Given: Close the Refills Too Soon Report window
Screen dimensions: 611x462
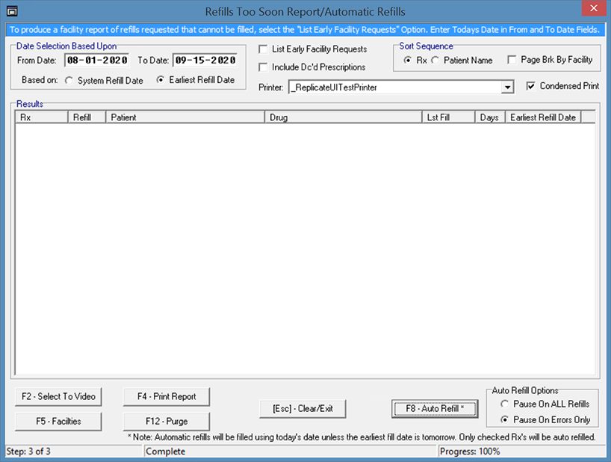Looking at the screenshot, I should [x=593, y=10].
